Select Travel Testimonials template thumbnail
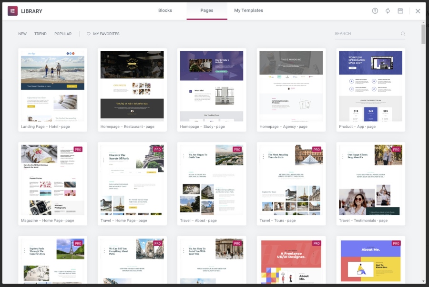Screen dimensions: 429x287 click(x=371, y=180)
